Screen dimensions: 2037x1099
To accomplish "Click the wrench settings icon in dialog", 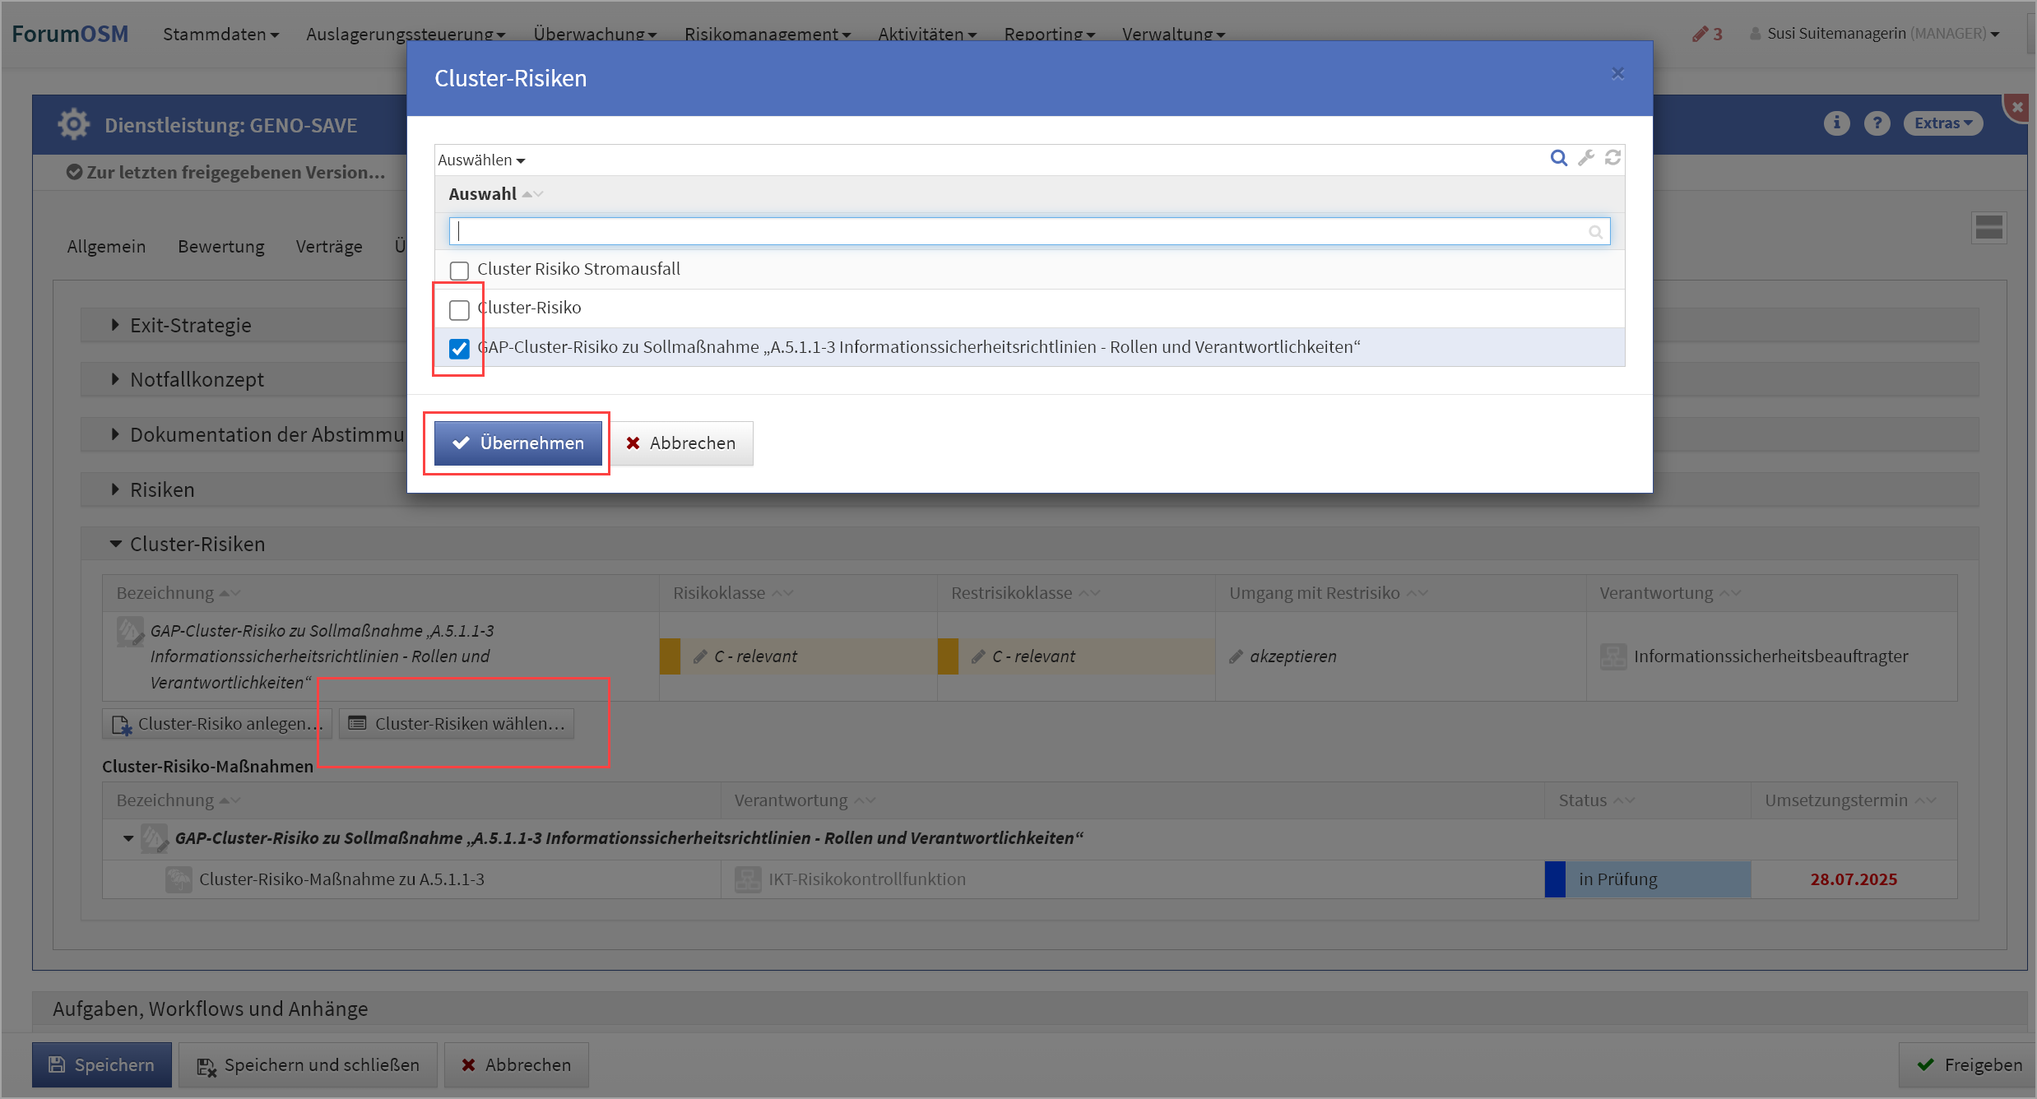I will point(1586,158).
